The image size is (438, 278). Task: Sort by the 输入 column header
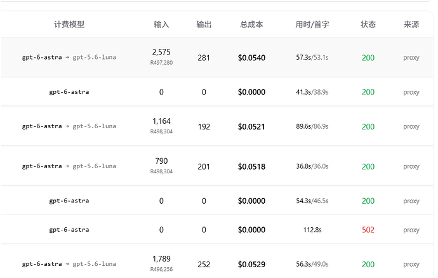point(161,25)
